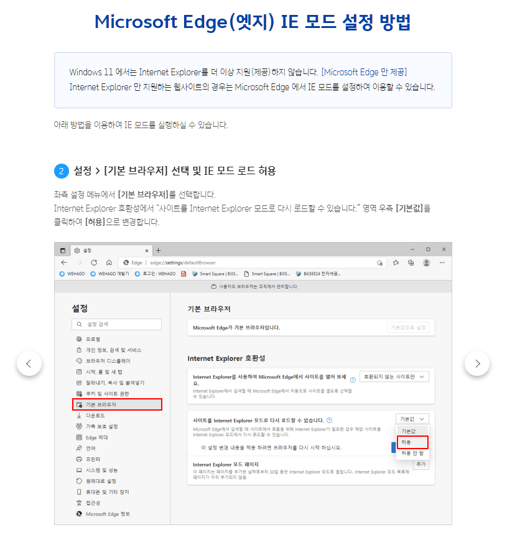Click the browser back arrow

(x=64, y=263)
